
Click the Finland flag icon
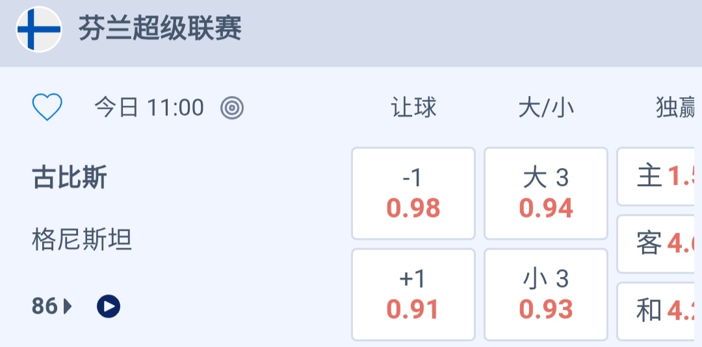click(39, 29)
